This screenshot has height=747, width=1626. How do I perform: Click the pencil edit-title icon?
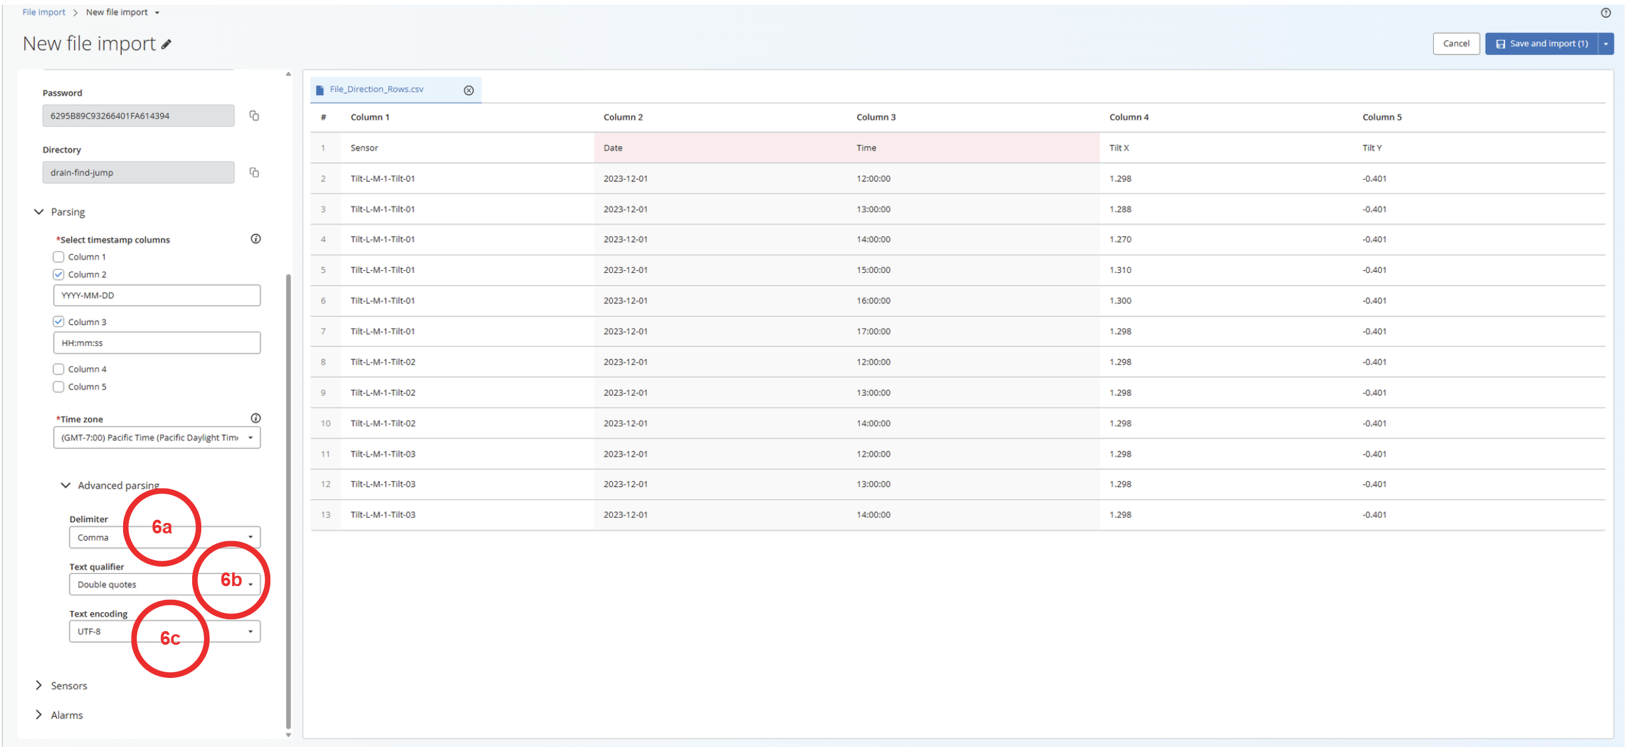(167, 44)
